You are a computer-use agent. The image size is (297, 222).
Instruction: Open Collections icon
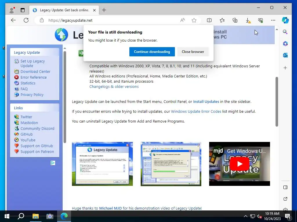pyautogui.click(x=235, y=20)
